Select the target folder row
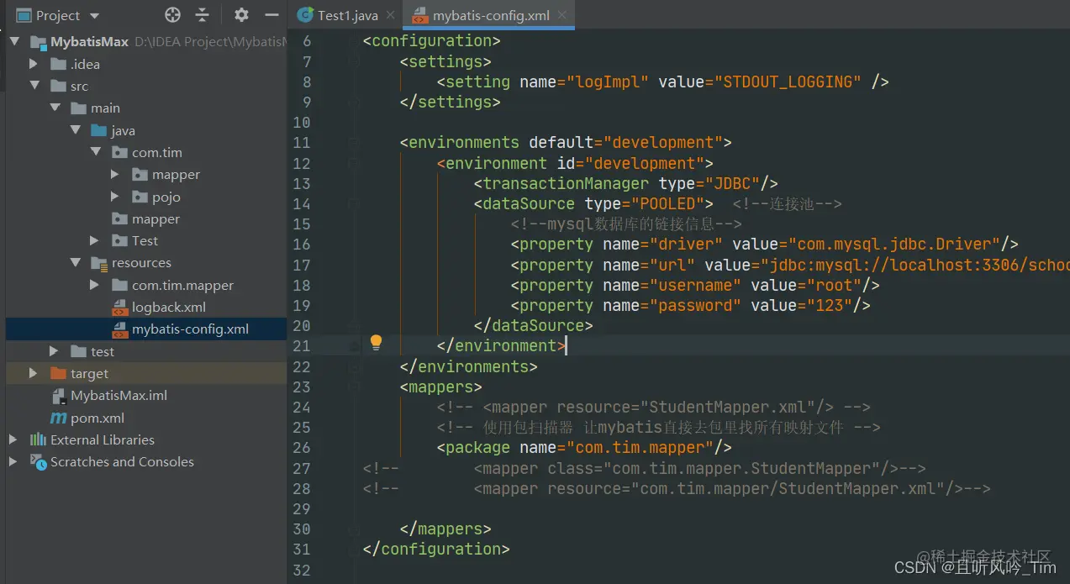 [x=146, y=373]
